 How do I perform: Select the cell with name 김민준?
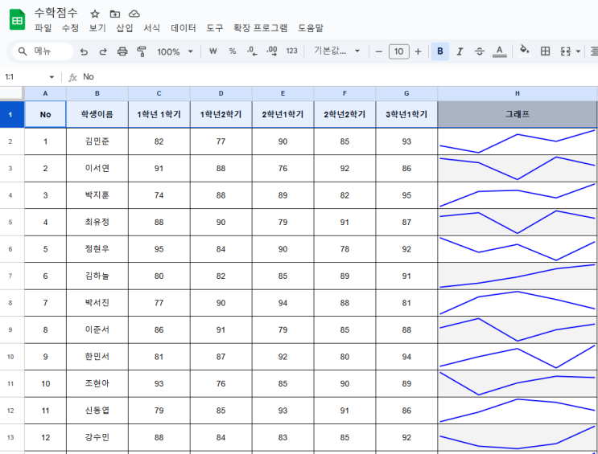(x=97, y=141)
